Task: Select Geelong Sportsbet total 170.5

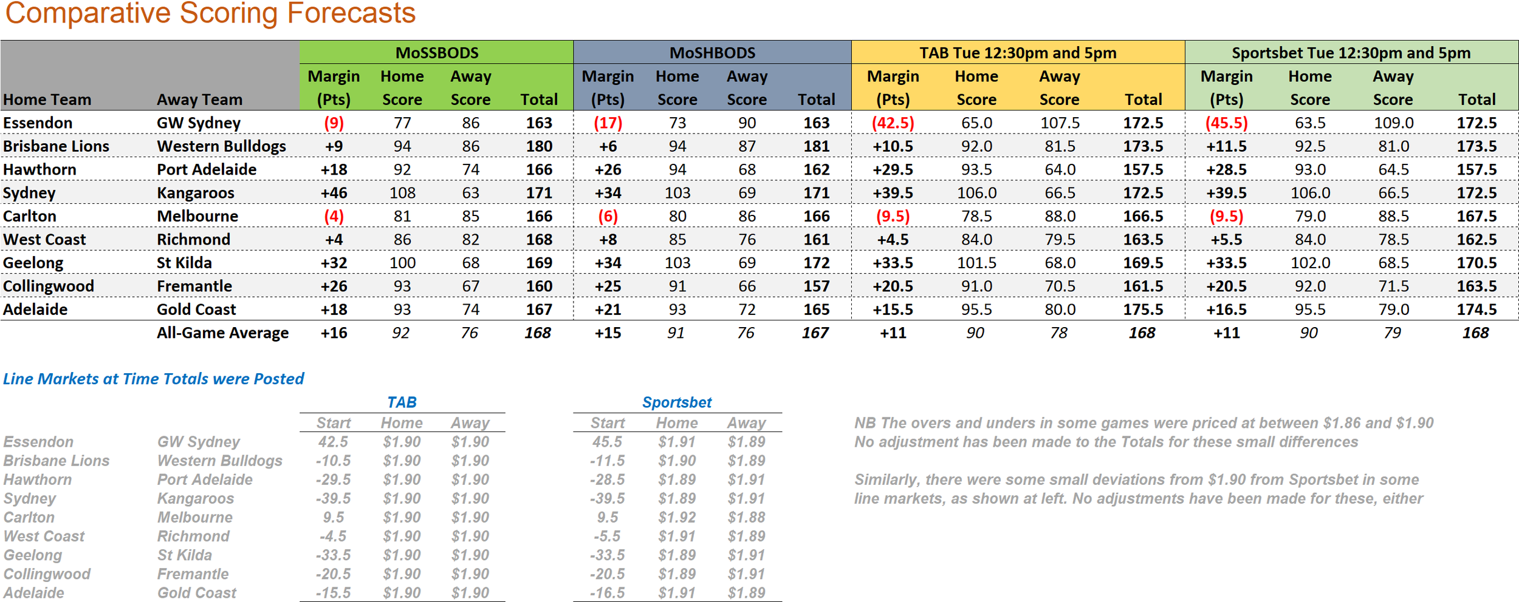Action: click(1476, 263)
